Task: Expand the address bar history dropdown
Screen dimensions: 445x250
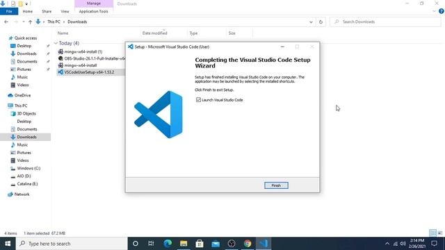Action: tap(311, 22)
